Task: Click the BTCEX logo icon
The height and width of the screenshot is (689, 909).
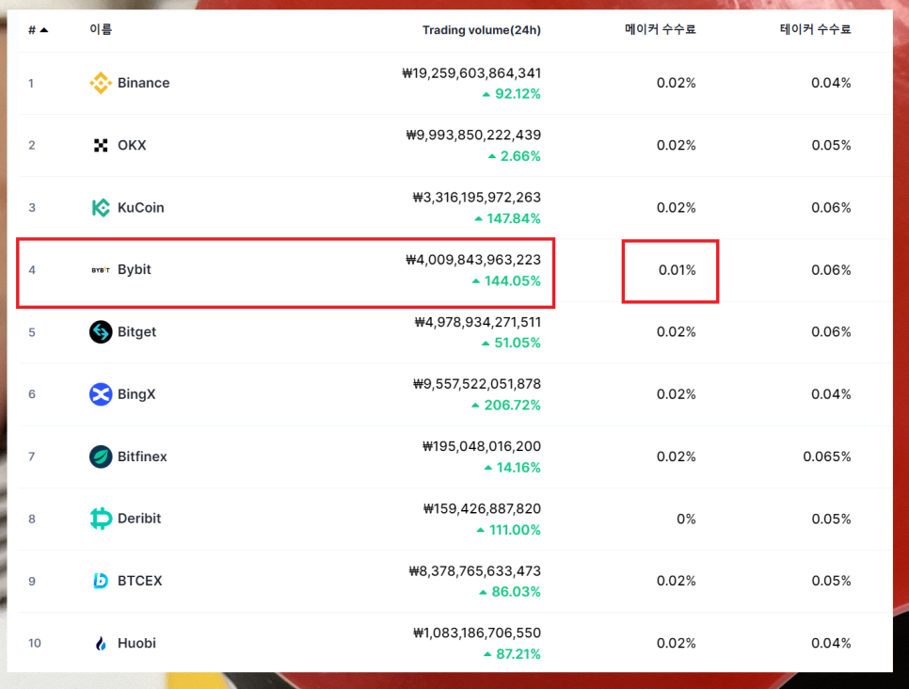Action: coord(101,581)
